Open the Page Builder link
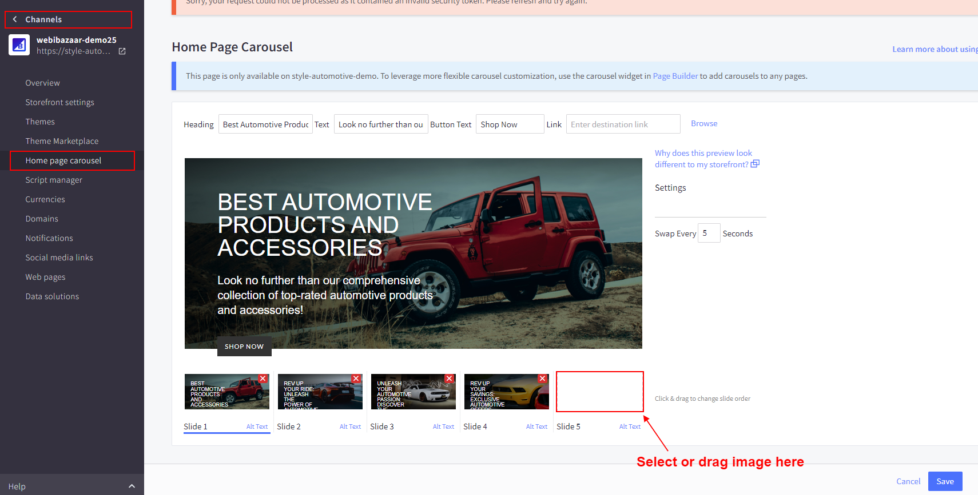The height and width of the screenshot is (495, 978). (675, 76)
